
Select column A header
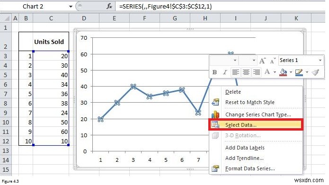pos(15,18)
